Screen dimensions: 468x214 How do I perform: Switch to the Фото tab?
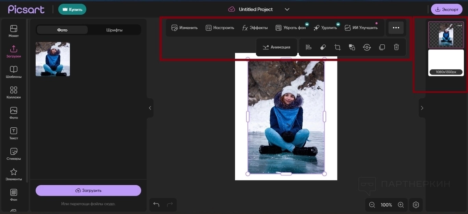tap(62, 30)
